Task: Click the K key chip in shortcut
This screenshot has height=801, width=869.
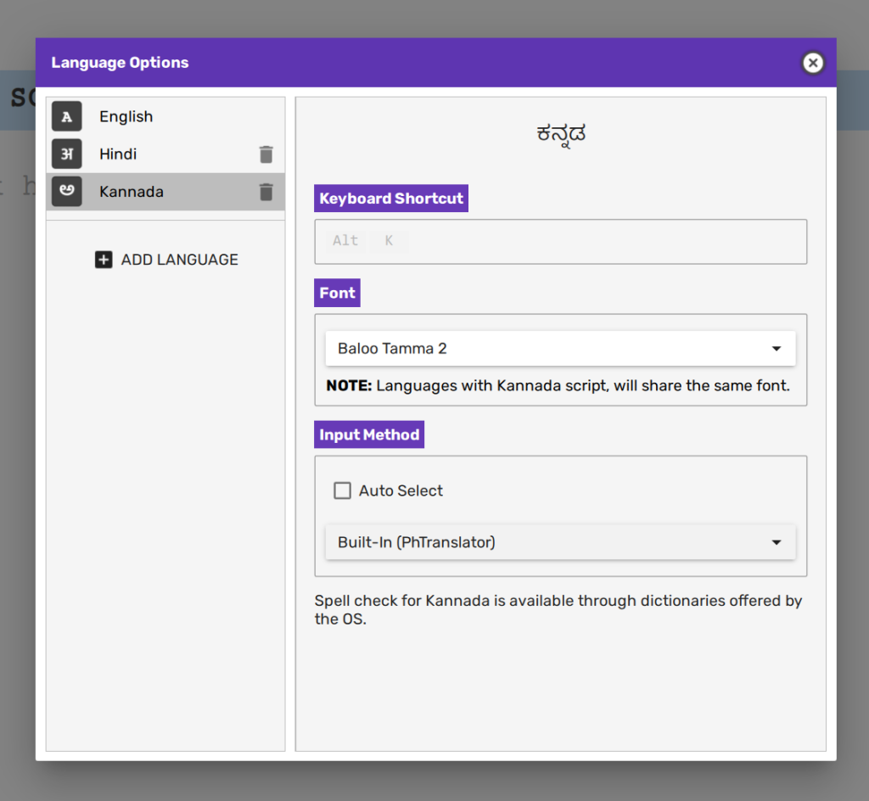Action: (389, 241)
